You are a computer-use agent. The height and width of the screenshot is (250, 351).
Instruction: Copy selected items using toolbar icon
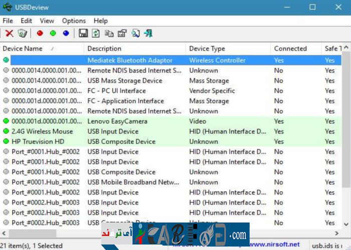coord(109,33)
